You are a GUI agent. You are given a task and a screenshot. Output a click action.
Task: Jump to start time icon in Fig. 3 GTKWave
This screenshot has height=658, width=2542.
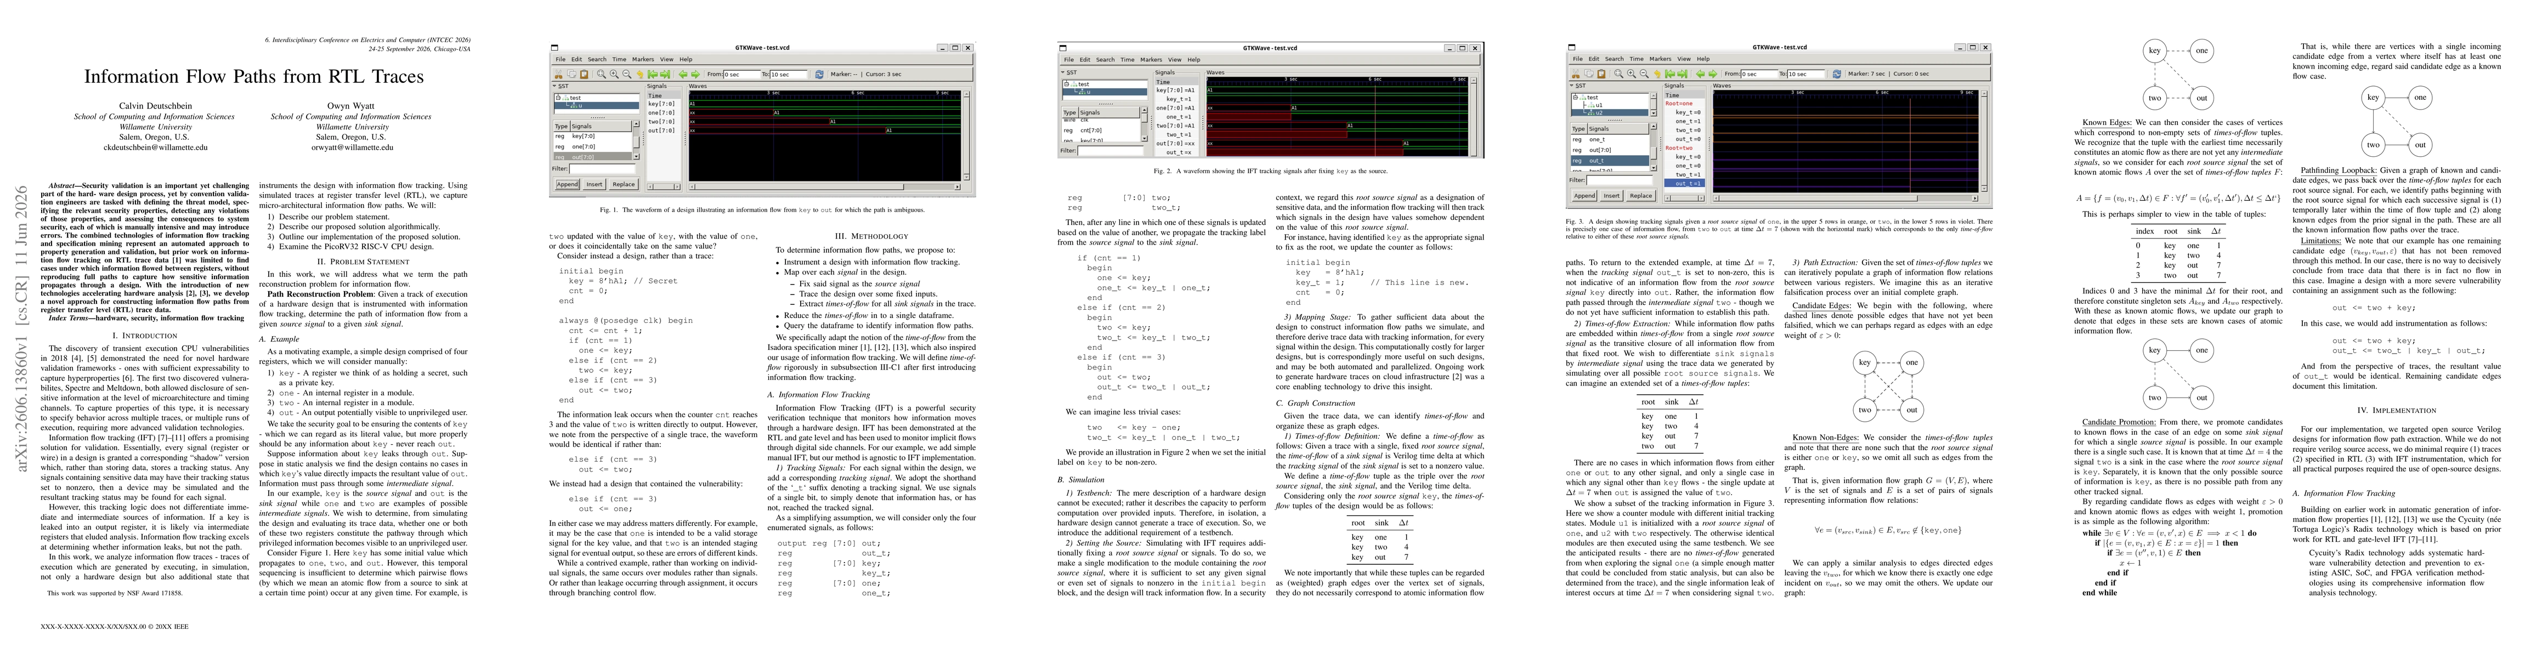[x=1671, y=74]
